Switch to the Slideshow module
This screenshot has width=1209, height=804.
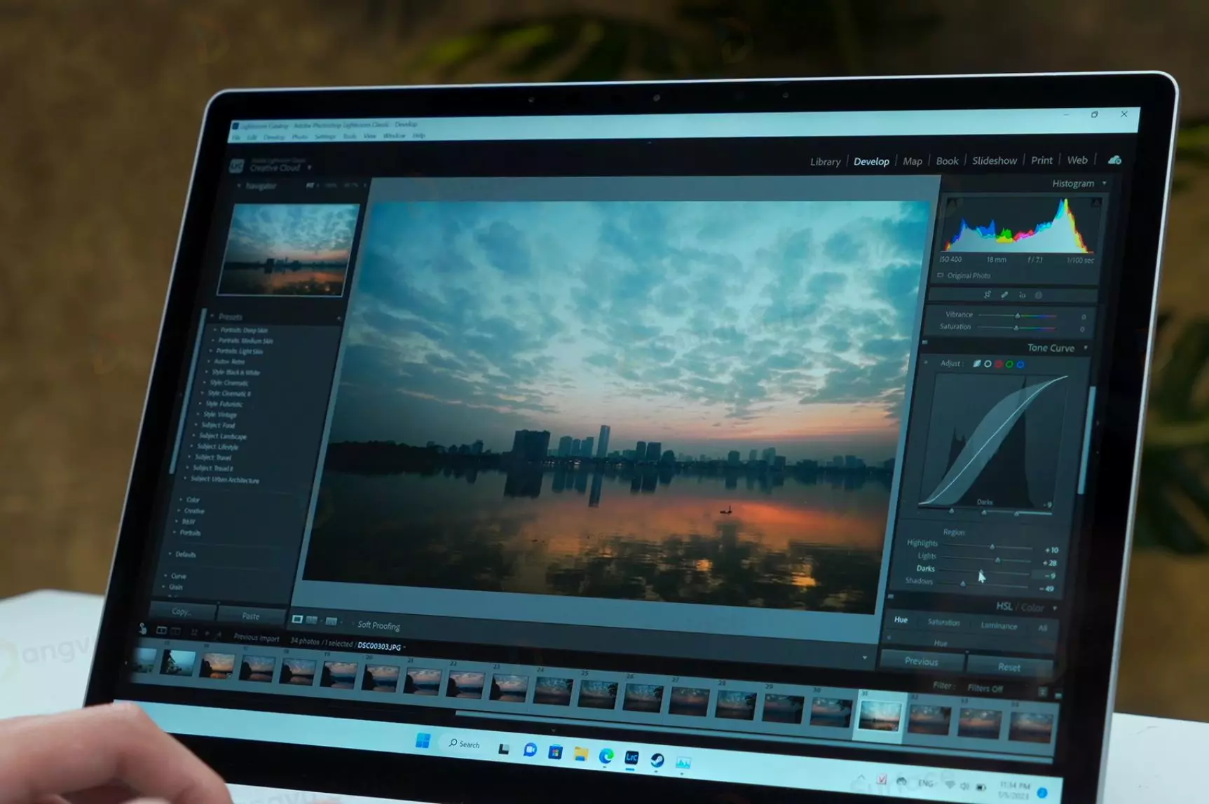click(994, 160)
